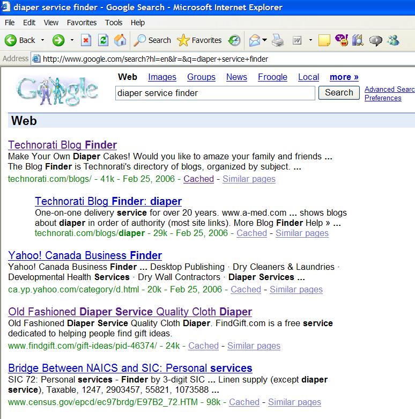The width and height of the screenshot is (415, 419).
Task: Open Advanced Search link
Action: (390, 89)
